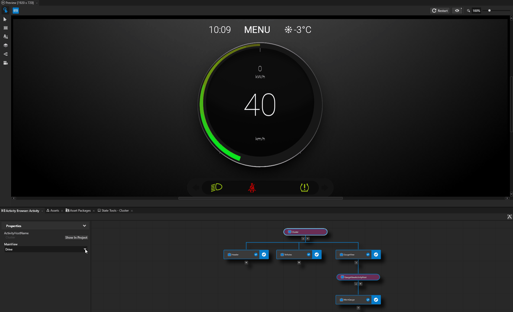Open the MainView Drive dropdown

click(x=85, y=249)
